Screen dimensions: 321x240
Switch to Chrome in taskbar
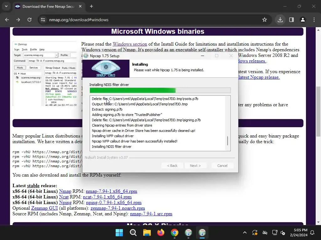click(175, 232)
